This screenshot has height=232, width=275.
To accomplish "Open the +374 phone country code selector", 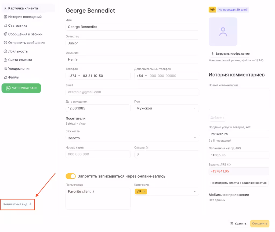I will click(74, 76).
